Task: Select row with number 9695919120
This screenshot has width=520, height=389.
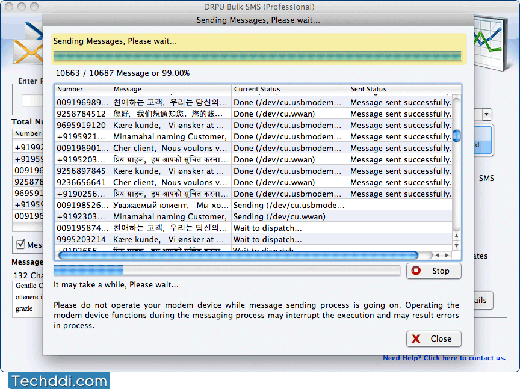Action: pos(253,125)
